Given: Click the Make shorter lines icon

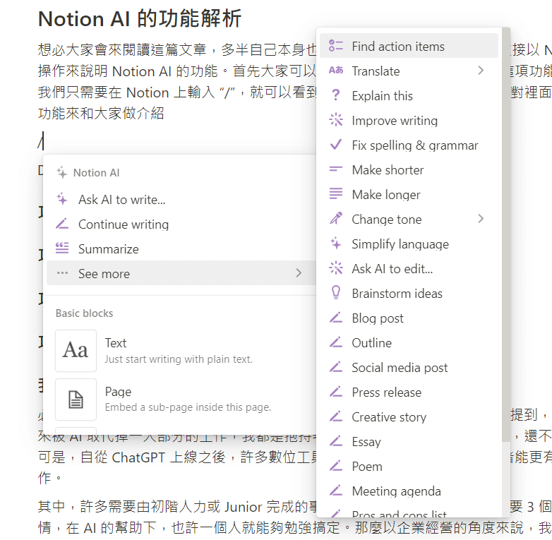Looking at the screenshot, I should coord(336,169).
